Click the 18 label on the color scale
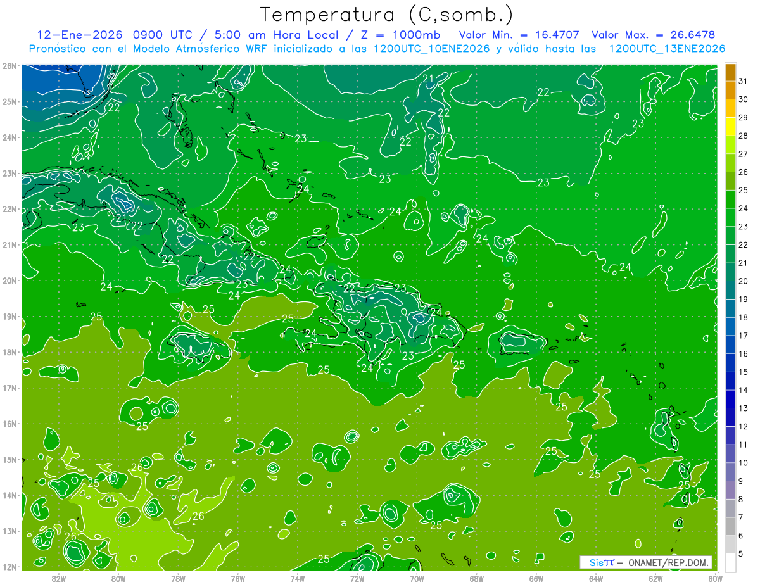Image resolution: width=760 pixels, height=587 pixels. pyautogui.click(x=743, y=317)
